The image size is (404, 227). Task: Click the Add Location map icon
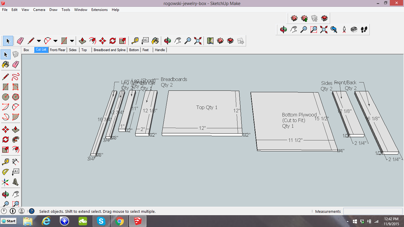(210, 41)
